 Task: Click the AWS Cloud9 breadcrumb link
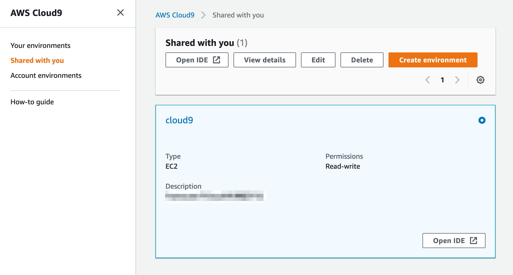(175, 15)
